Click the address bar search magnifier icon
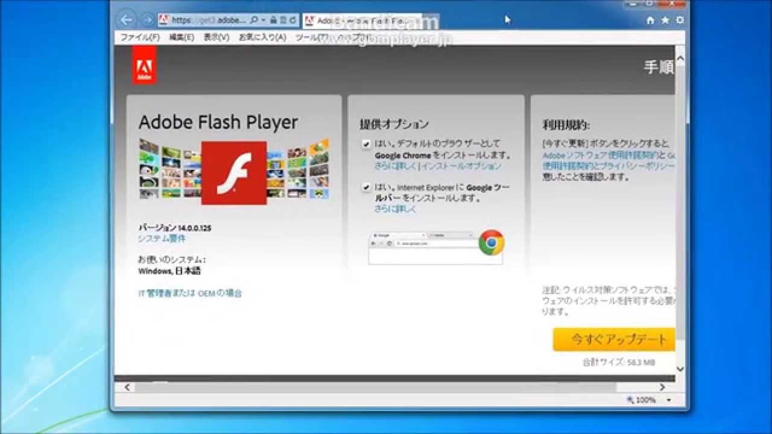772x434 pixels. [254, 20]
